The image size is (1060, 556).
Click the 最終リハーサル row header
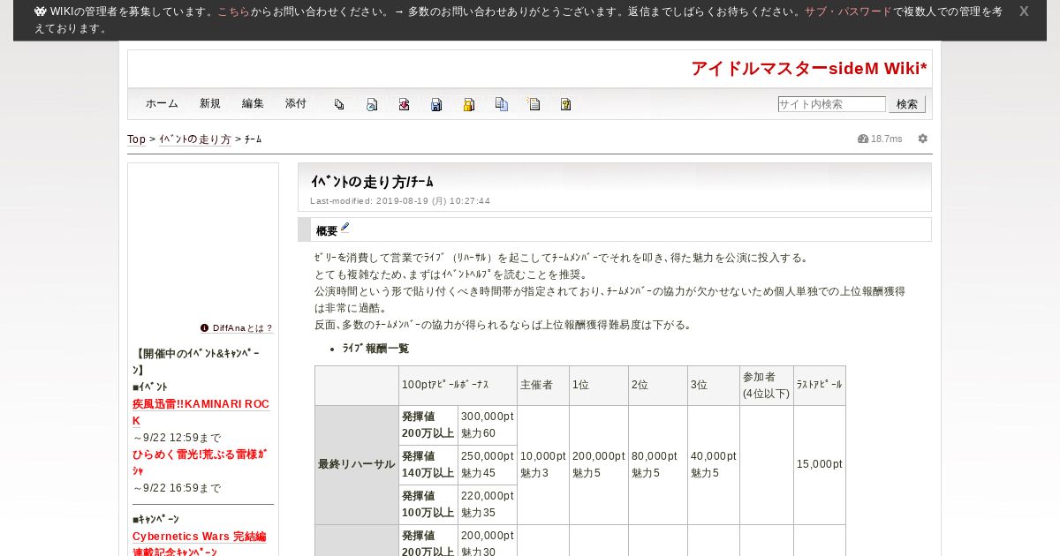point(357,464)
